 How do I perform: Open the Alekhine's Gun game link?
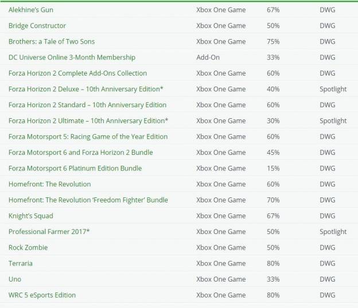tap(31, 10)
